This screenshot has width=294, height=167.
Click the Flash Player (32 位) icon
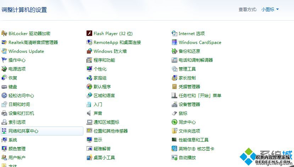pos(89,33)
